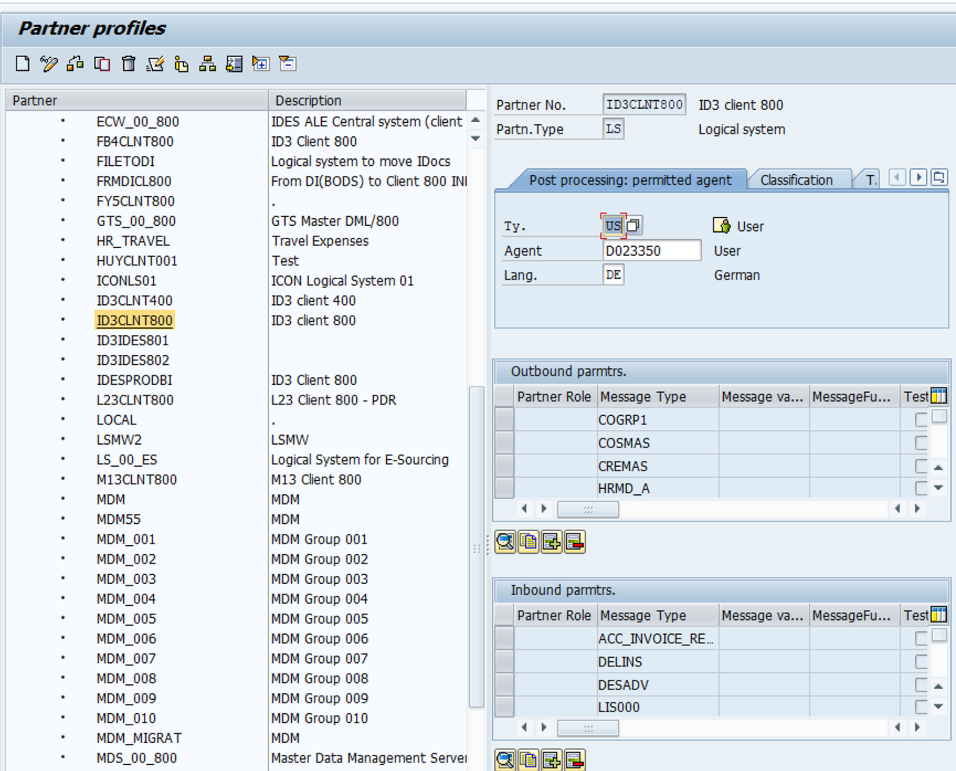Open the tab list at the tab strip's right end
This screenshot has width=956, height=771.
pos(939,178)
